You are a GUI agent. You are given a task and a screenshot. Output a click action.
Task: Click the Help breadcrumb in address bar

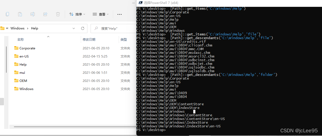coord(34,28)
